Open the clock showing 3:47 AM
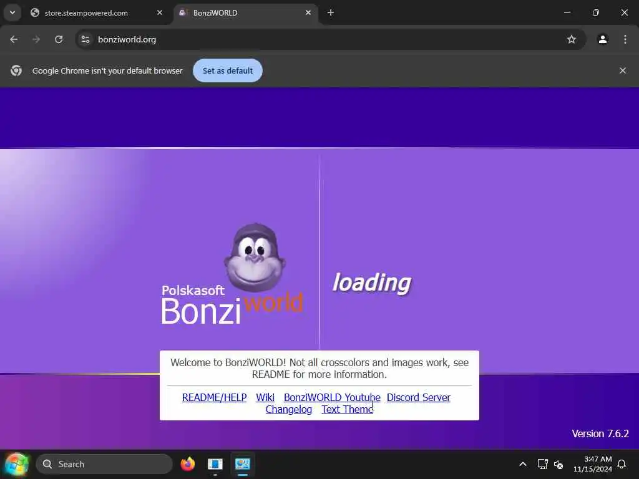639x479 pixels. pyautogui.click(x=593, y=464)
